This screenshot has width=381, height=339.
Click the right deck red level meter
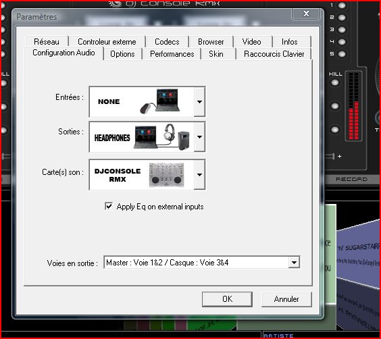pos(353,106)
